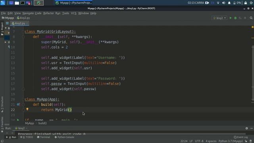This screenshot has height=143, width=254.
Task: Click the volume speaker icon in system tray
Action: tap(223, 3)
